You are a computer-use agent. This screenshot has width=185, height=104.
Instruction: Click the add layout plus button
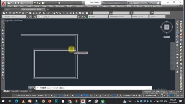click(x=30, y=91)
